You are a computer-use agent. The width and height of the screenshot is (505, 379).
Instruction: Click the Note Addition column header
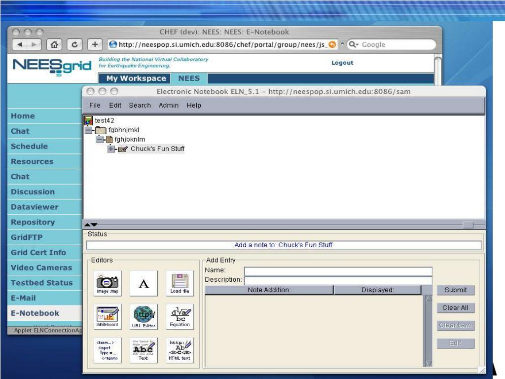(x=269, y=290)
